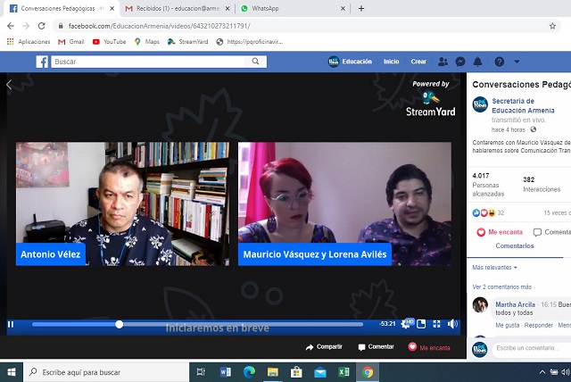Viewport: 571px width, 382px height.
Task: Open YouTube bookmark
Action: (109, 42)
